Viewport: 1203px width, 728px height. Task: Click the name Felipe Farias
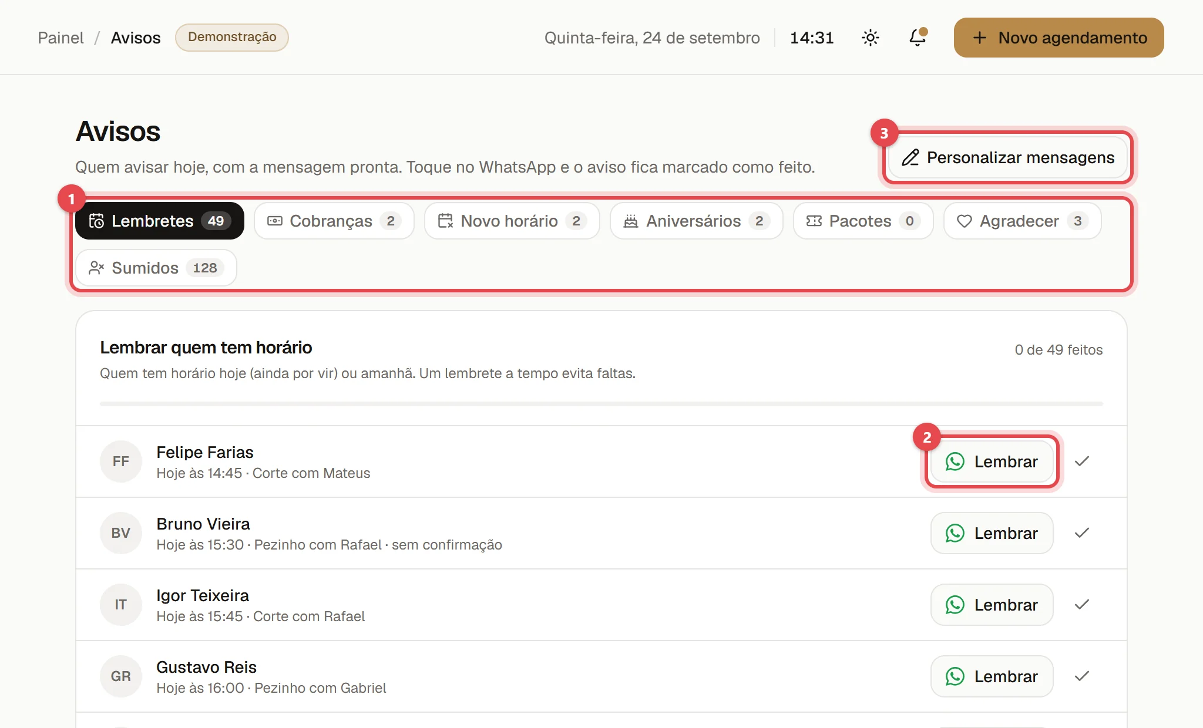pyautogui.click(x=205, y=452)
